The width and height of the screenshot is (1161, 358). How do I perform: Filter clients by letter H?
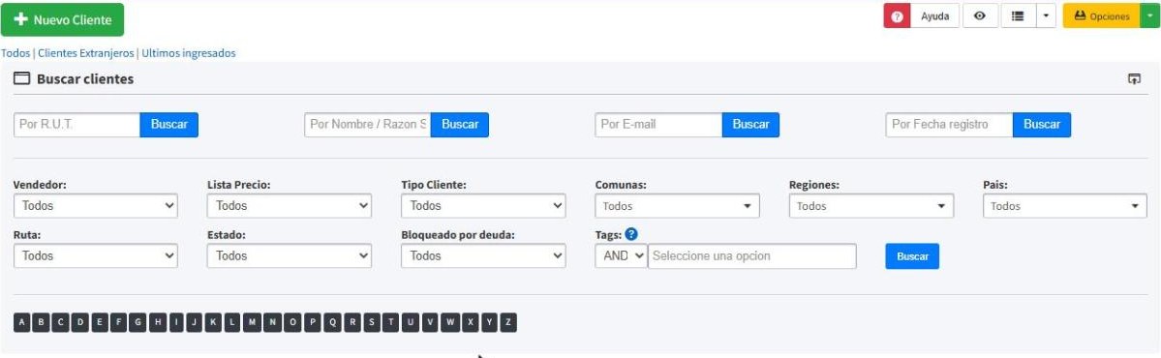tap(157, 322)
